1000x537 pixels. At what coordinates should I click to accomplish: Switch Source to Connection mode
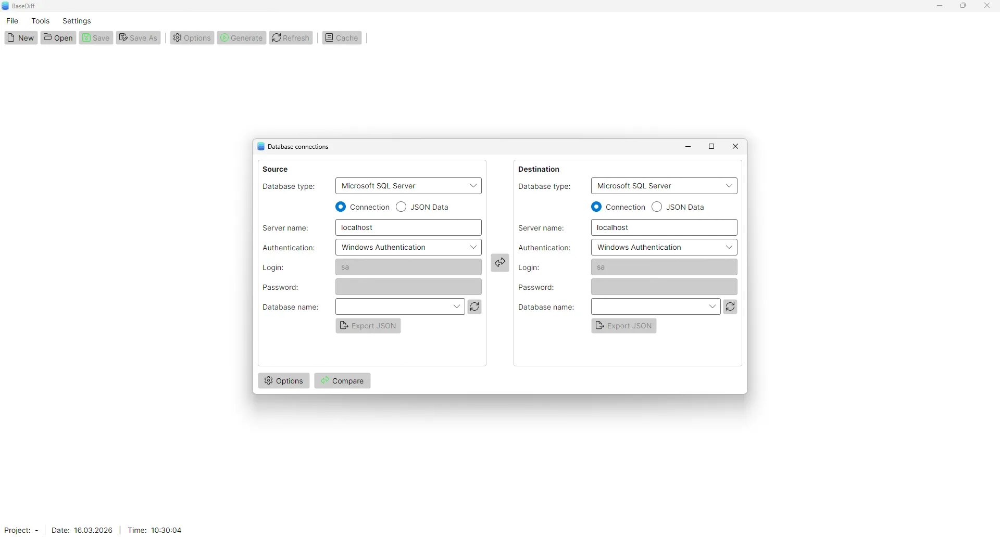tap(341, 207)
